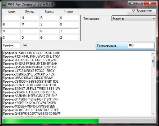This screenshot has height=126, width=159.
Task: Click the first-column field containing 6 beside M
Action: (x=11, y=24)
